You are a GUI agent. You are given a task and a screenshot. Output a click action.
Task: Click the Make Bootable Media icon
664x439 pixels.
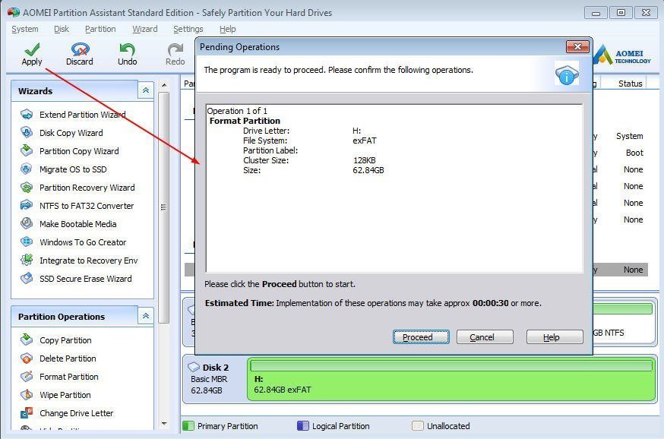(x=27, y=223)
